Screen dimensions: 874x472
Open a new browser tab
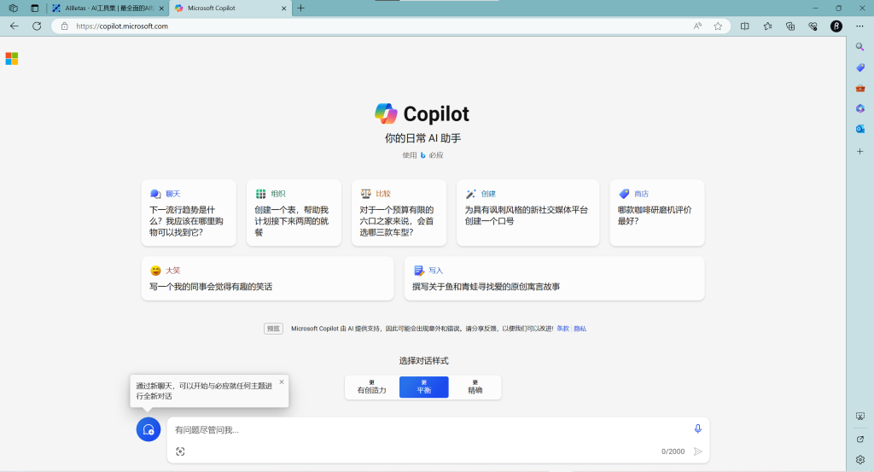(x=301, y=9)
